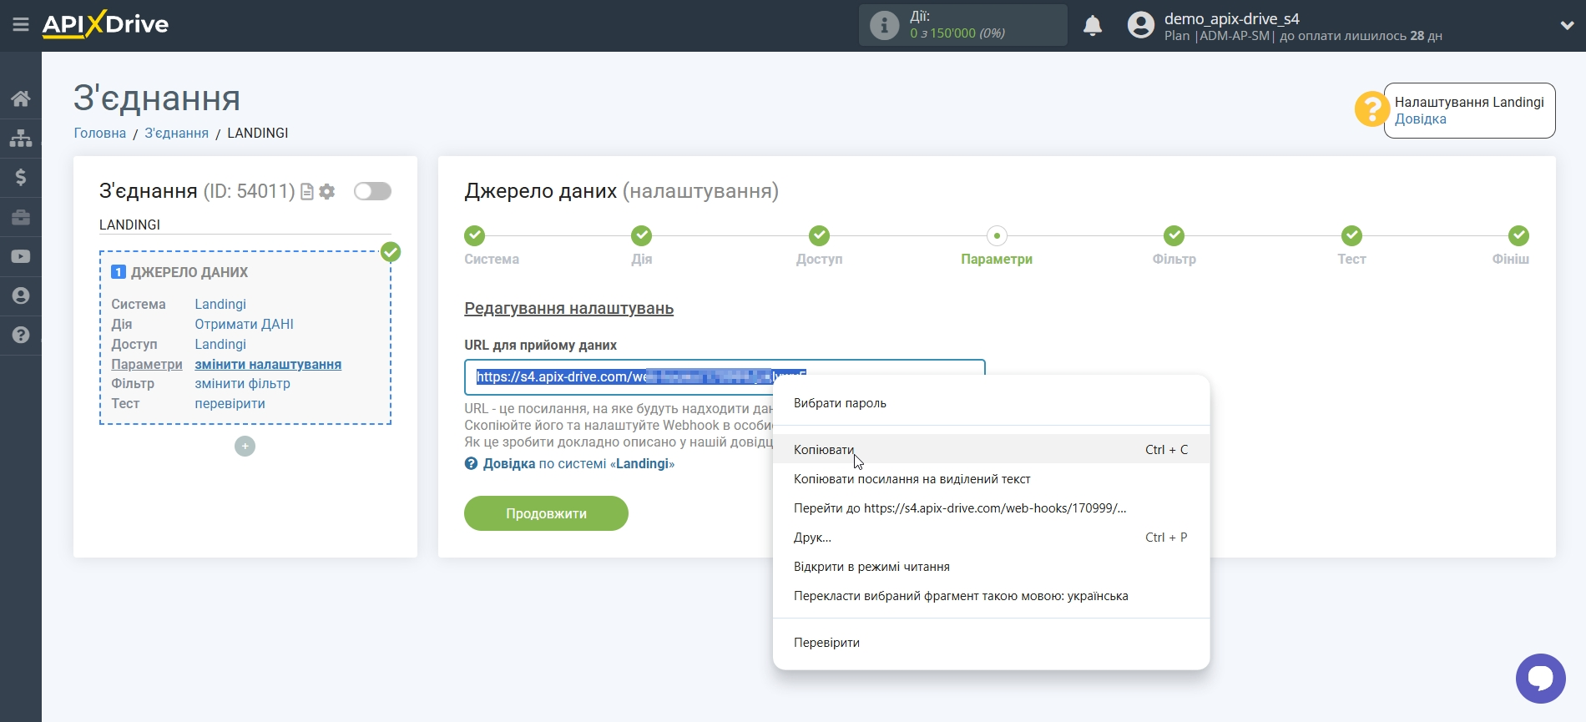Open connection settings gear icon

[x=327, y=192]
